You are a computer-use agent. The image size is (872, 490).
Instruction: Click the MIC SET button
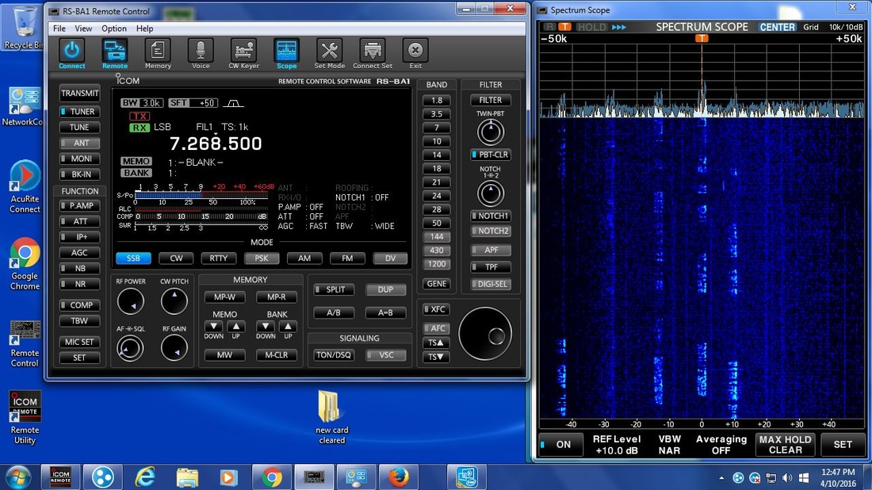click(79, 342)
